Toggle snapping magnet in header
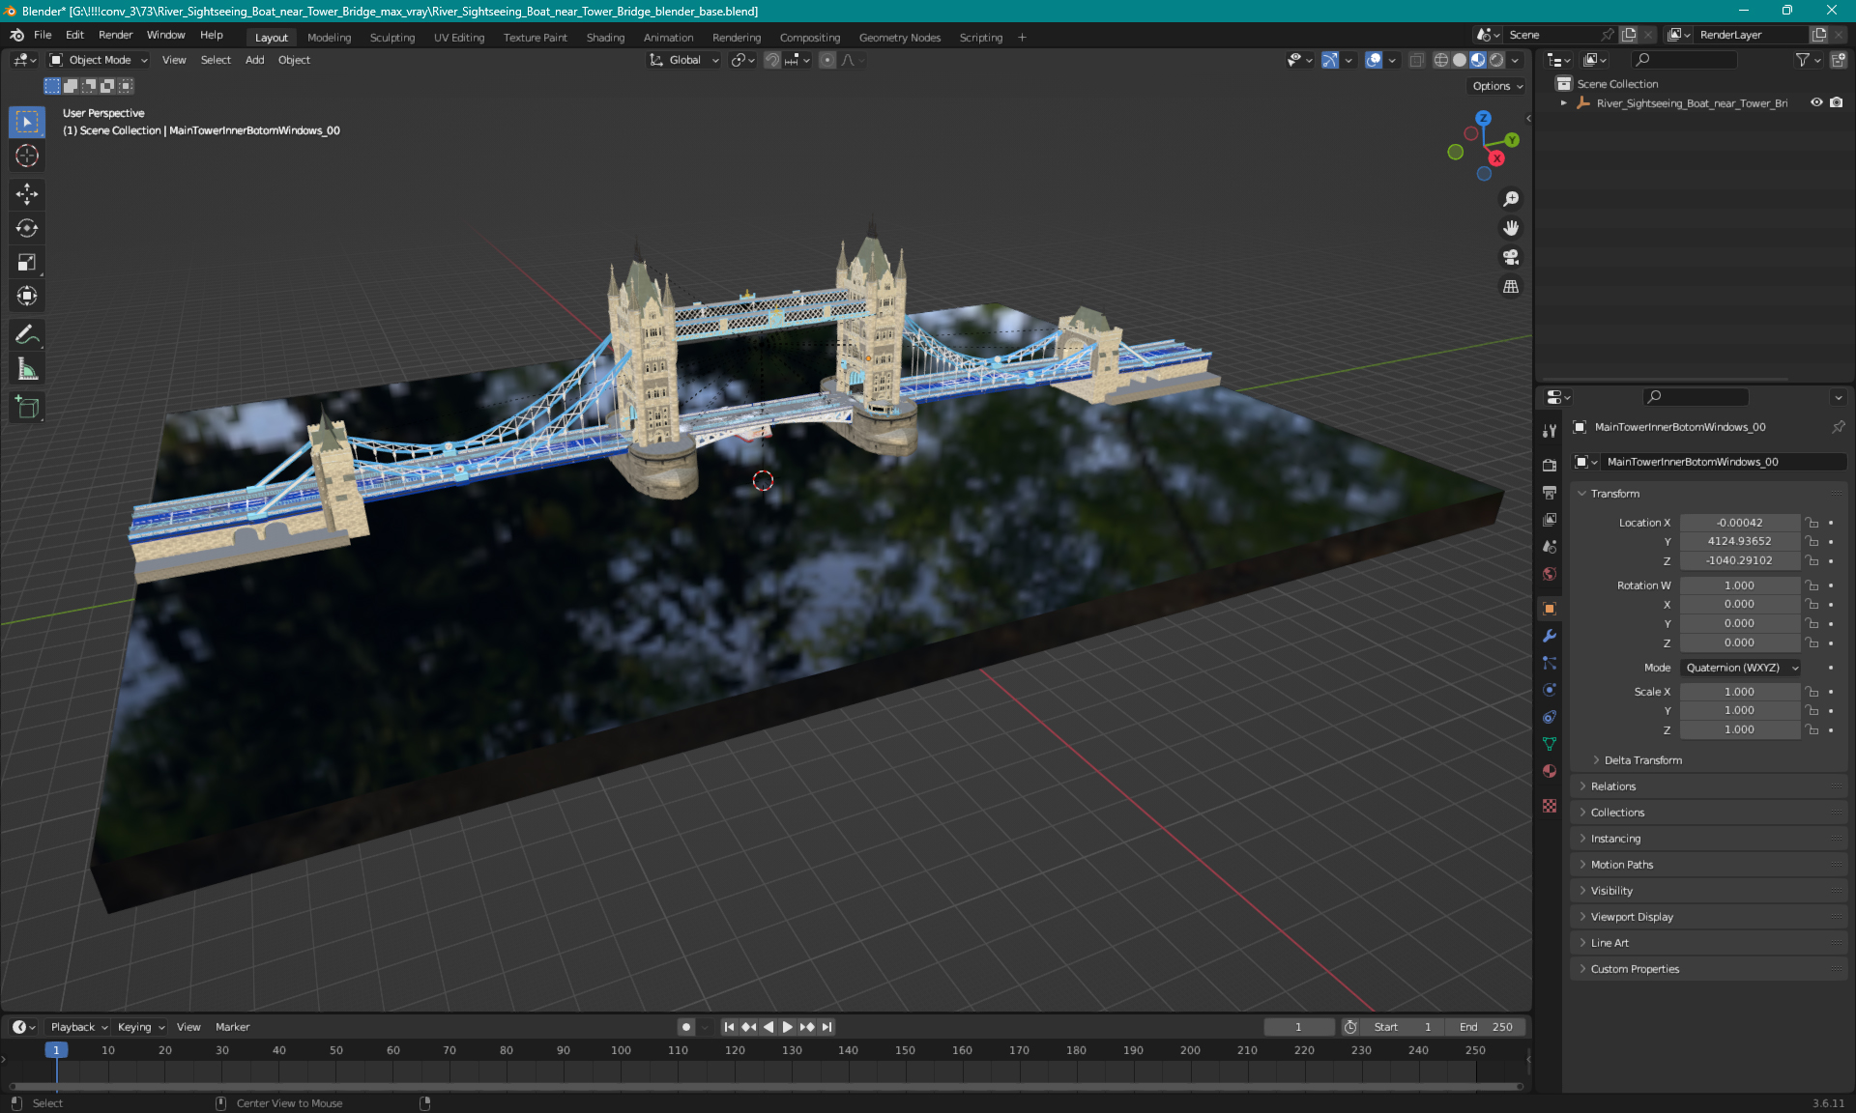 771,60
